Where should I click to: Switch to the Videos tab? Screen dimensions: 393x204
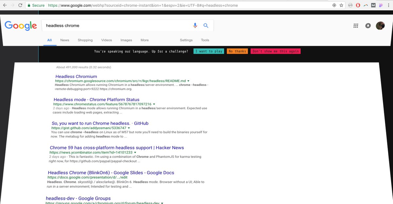[x=106, y=40]
